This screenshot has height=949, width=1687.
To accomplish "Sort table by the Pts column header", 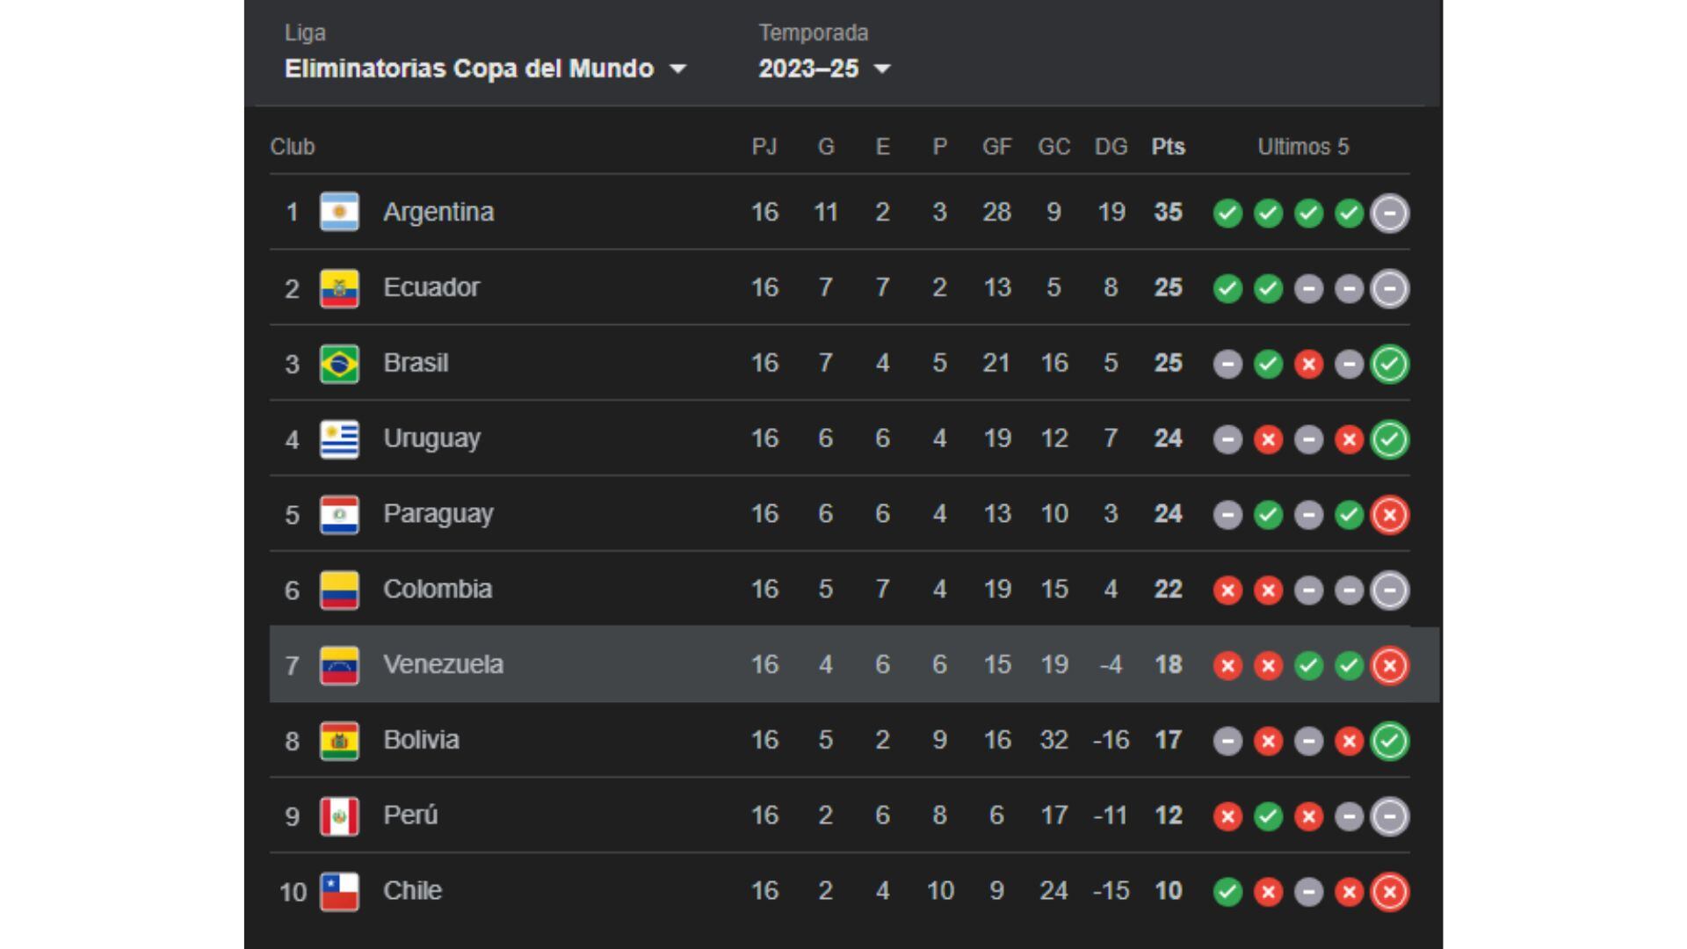I will (x=1168, y=147).
